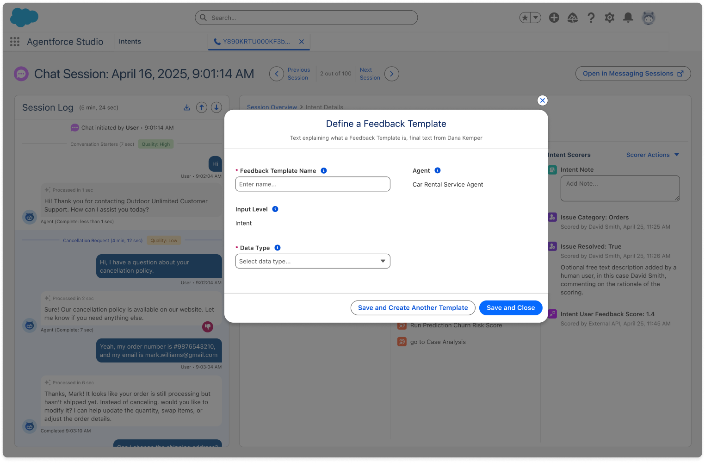705x463 pixels.
Task: Open the global actions plus icon
Action: click(554, 18)
